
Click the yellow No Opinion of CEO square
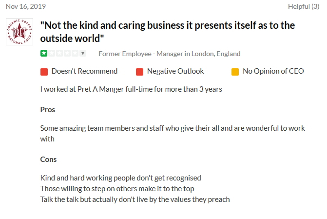point(235,72)
